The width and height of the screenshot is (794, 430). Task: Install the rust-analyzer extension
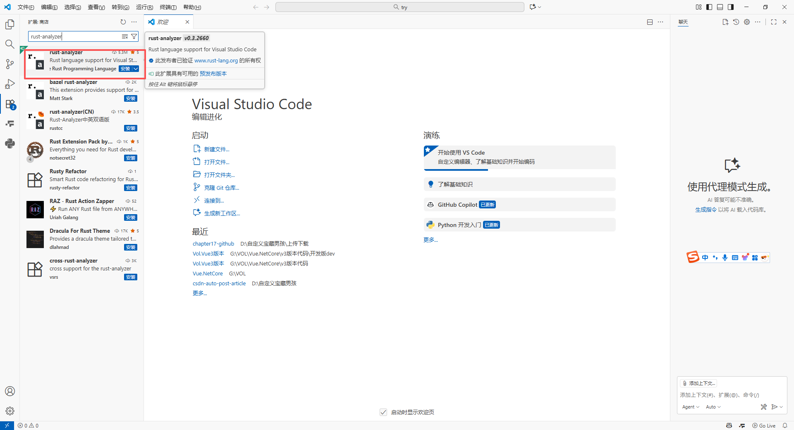coord(125,69)
